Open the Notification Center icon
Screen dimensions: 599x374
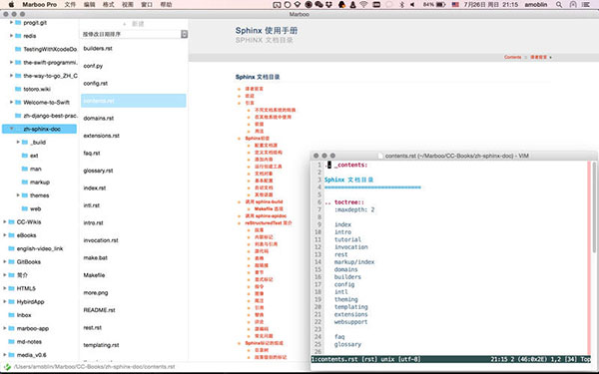coord(585,5)
